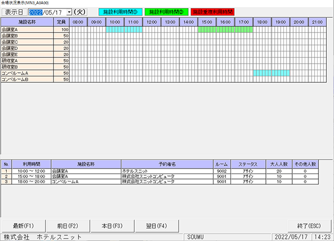The width and height of the screenshot is (334, 241).
Task: Go to previous day with 前日(F2)
Action: pos(68,226)
